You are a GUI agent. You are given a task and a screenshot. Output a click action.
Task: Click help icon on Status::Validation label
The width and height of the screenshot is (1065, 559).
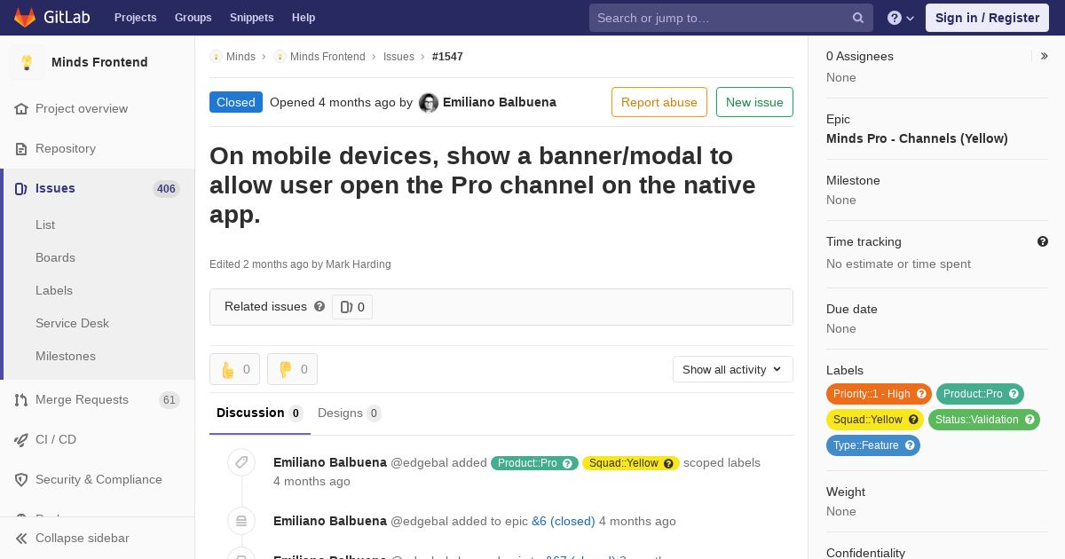coord(1029,420)
